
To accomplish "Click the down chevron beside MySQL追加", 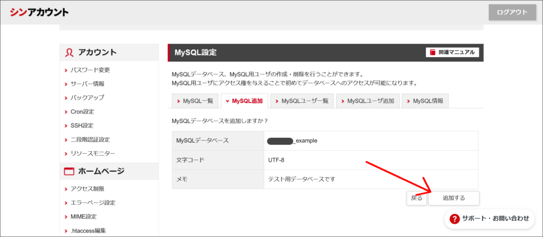I will (x=227, y=101).
